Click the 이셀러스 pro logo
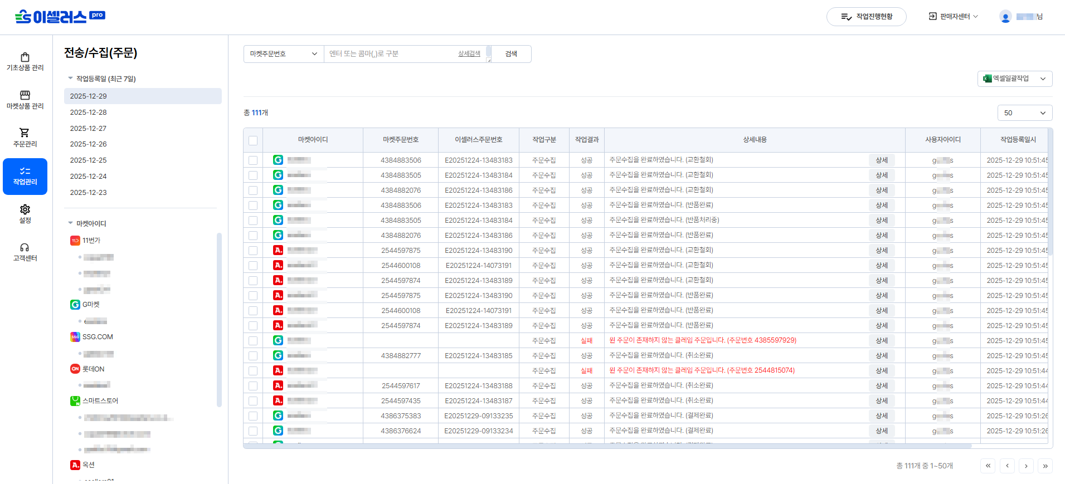1065x484 pixels. (60, 17)
